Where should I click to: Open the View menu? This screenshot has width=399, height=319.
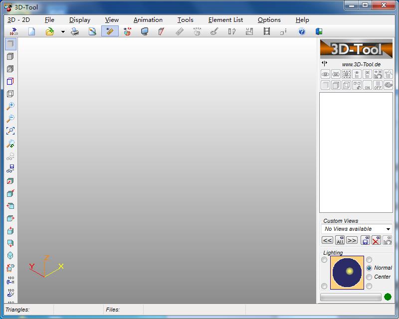[x=112, y=20]
